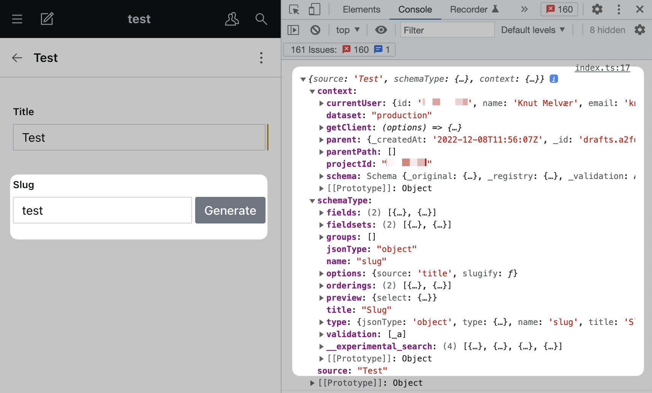
Task: Expand the orderings array
Action: click(321, 286)
